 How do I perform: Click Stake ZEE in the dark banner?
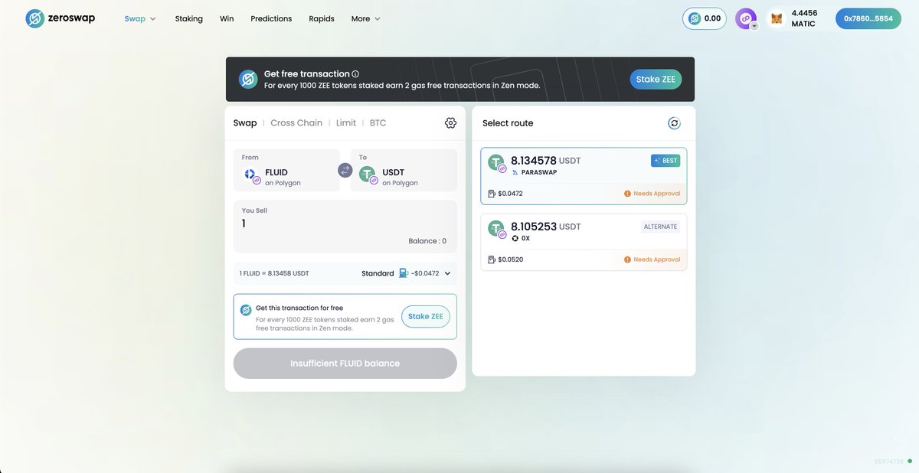[656, 80]
